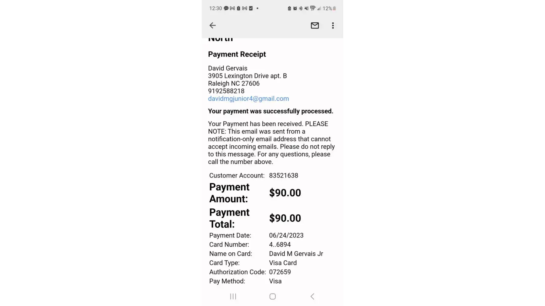
Task: Open the davidmgjunior4@gmail.com email link
Action: pos(248,99)
